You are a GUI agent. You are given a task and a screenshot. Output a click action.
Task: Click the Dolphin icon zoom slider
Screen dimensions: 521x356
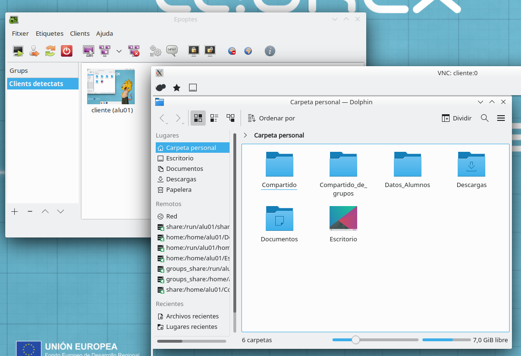click(x=355, y=340)
